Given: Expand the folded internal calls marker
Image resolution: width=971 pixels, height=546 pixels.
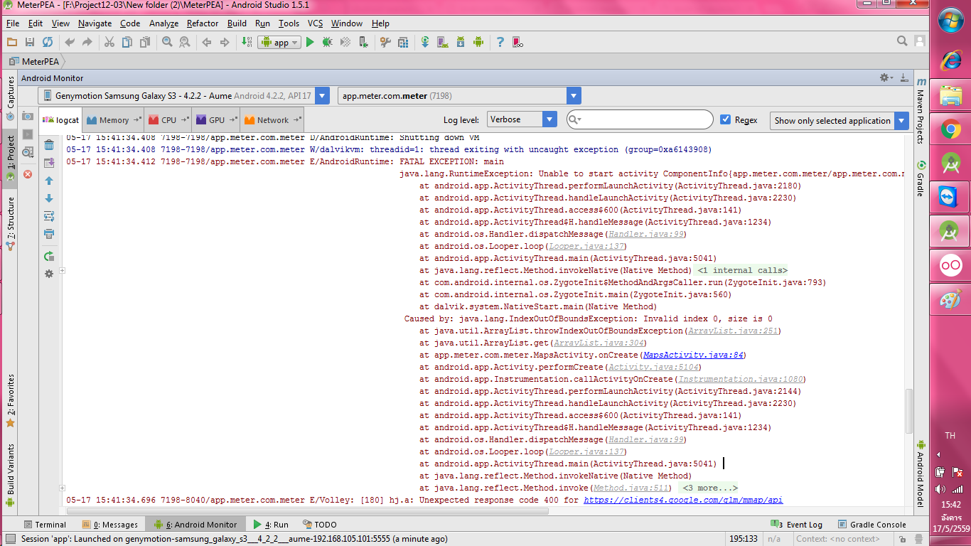Looking at the screenshot, I should [63, 271].
